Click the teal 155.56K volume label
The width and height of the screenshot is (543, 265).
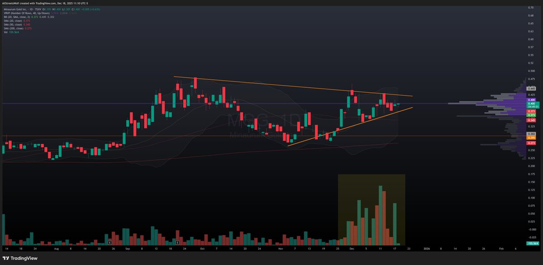tap(533, 244)
